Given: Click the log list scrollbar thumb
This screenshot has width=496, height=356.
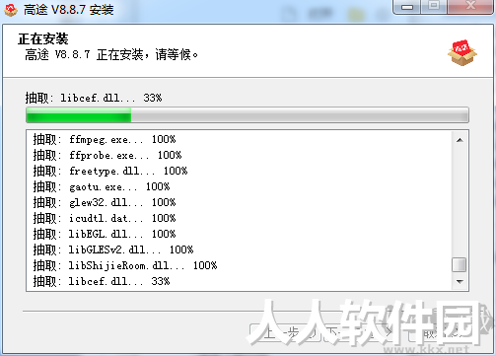Looking at the screenshot, I should [460, 265].
